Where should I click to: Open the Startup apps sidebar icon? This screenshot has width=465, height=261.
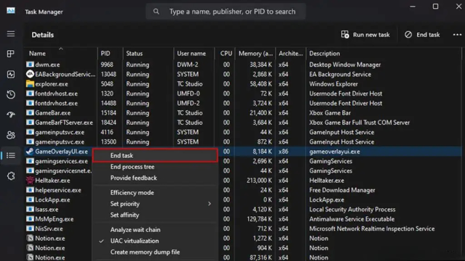pyautogui.click(x=11, y=115)
